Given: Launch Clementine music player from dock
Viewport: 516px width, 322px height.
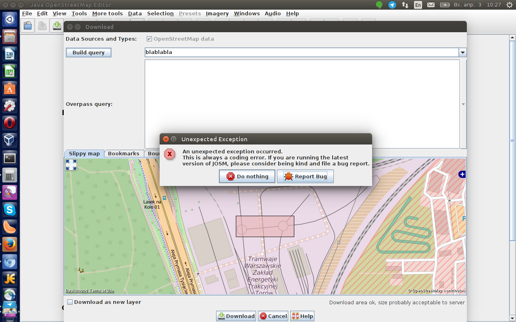Looking at the screenshot, I should tap(10, 227).
